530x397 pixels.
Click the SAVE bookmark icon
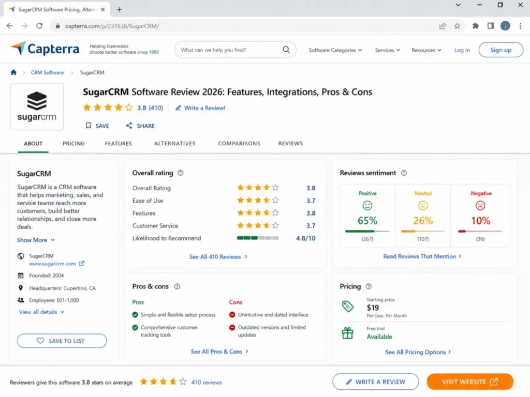click(x=88, y=126)
